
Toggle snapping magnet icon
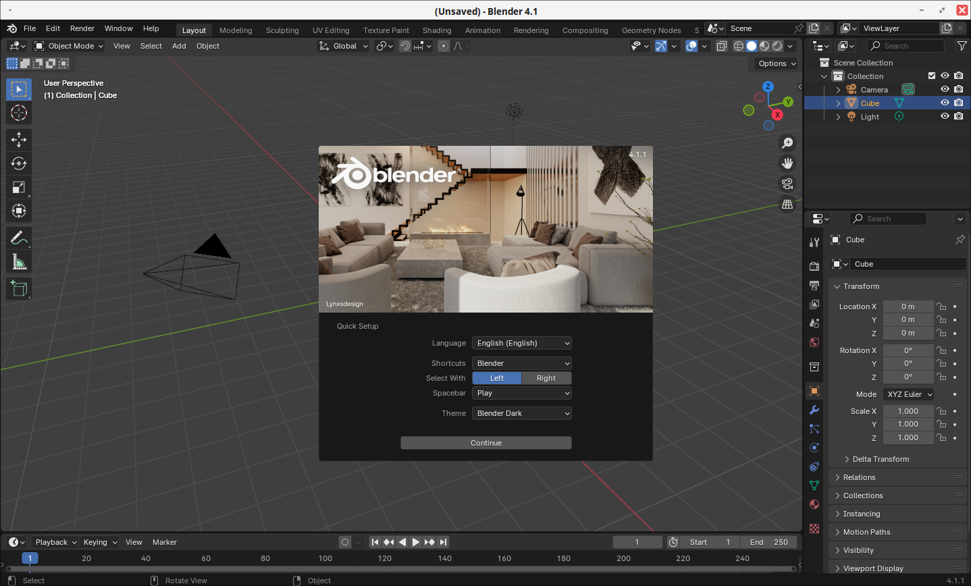pyautogui.click(x=405, y=46)
